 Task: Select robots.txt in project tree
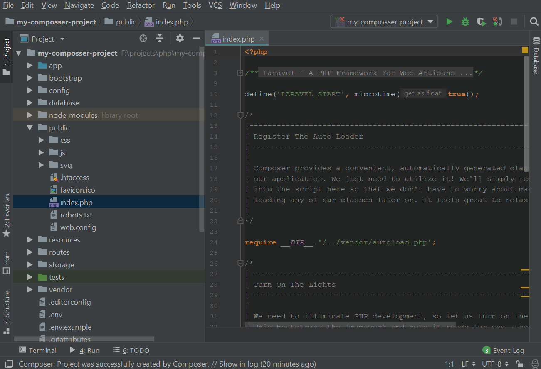[x=76, y=215]
